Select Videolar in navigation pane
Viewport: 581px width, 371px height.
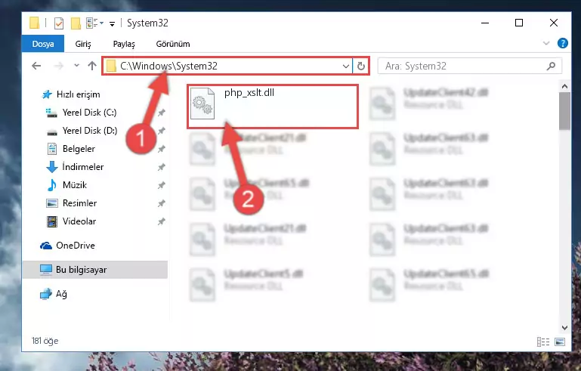79,221
